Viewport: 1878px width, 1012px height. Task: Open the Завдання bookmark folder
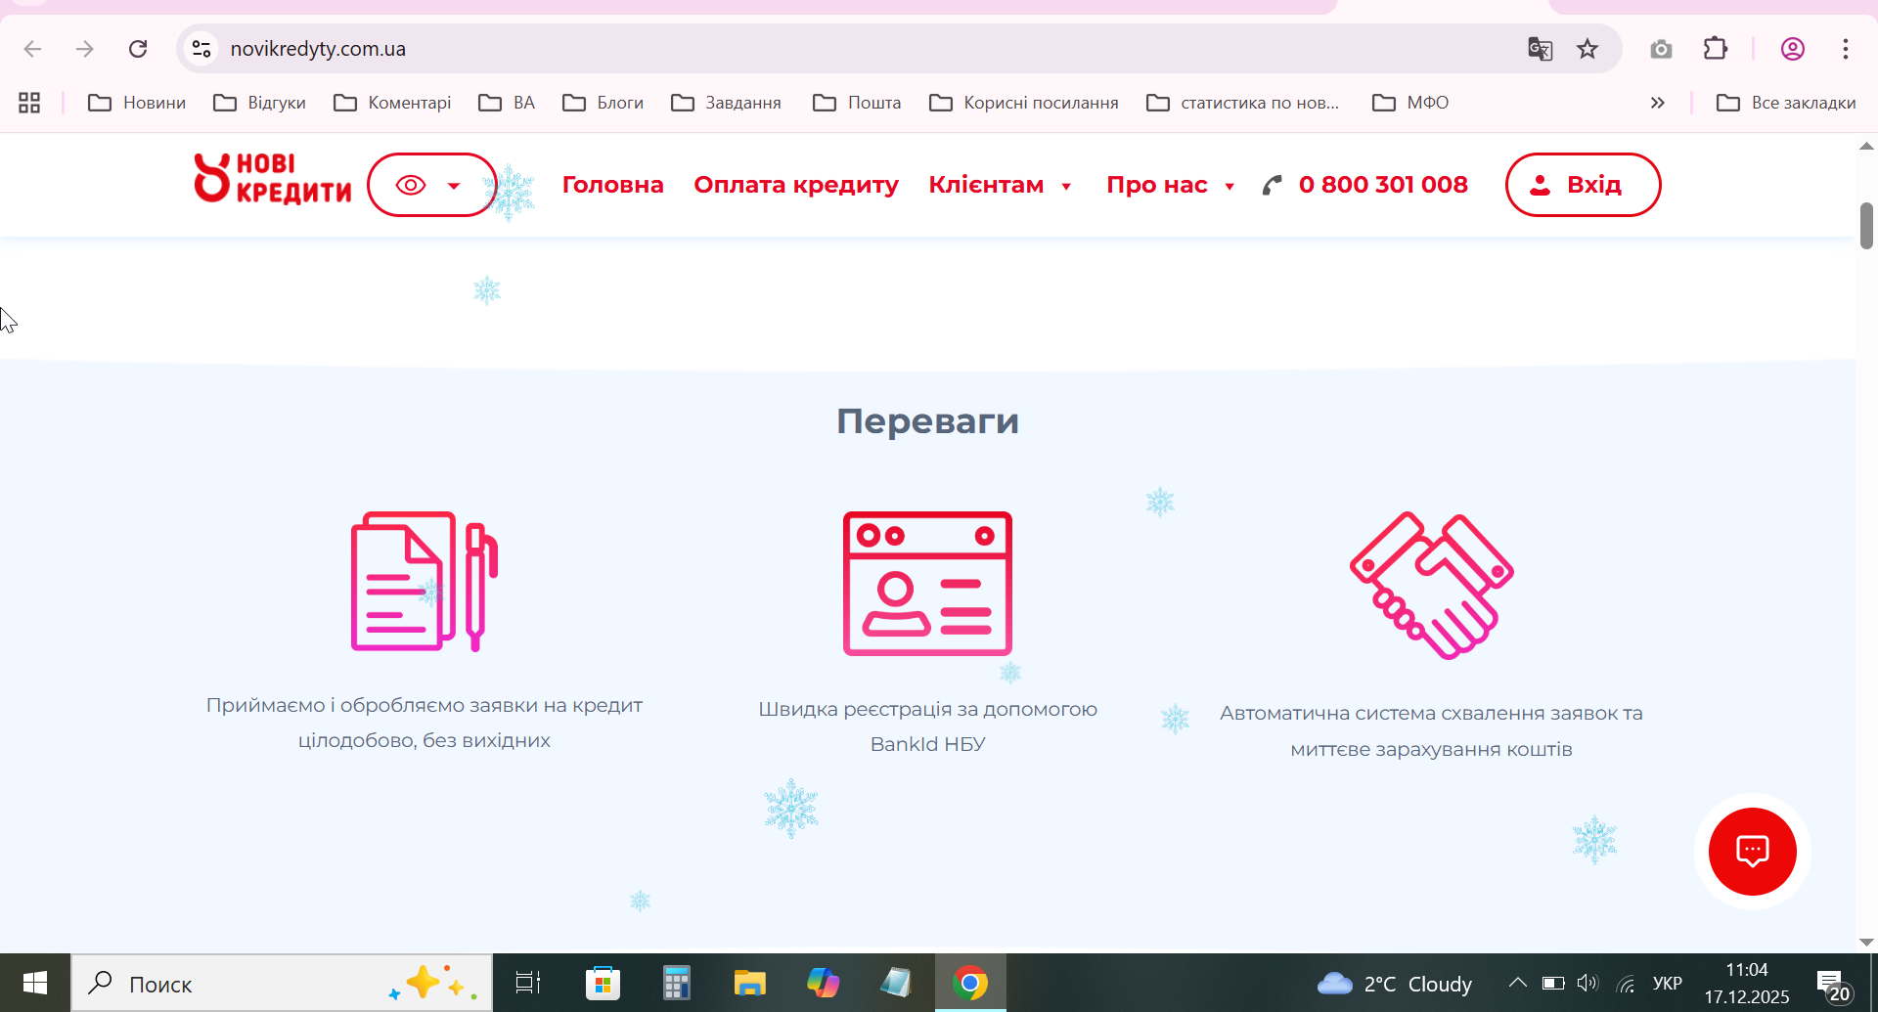pos(727,103)
